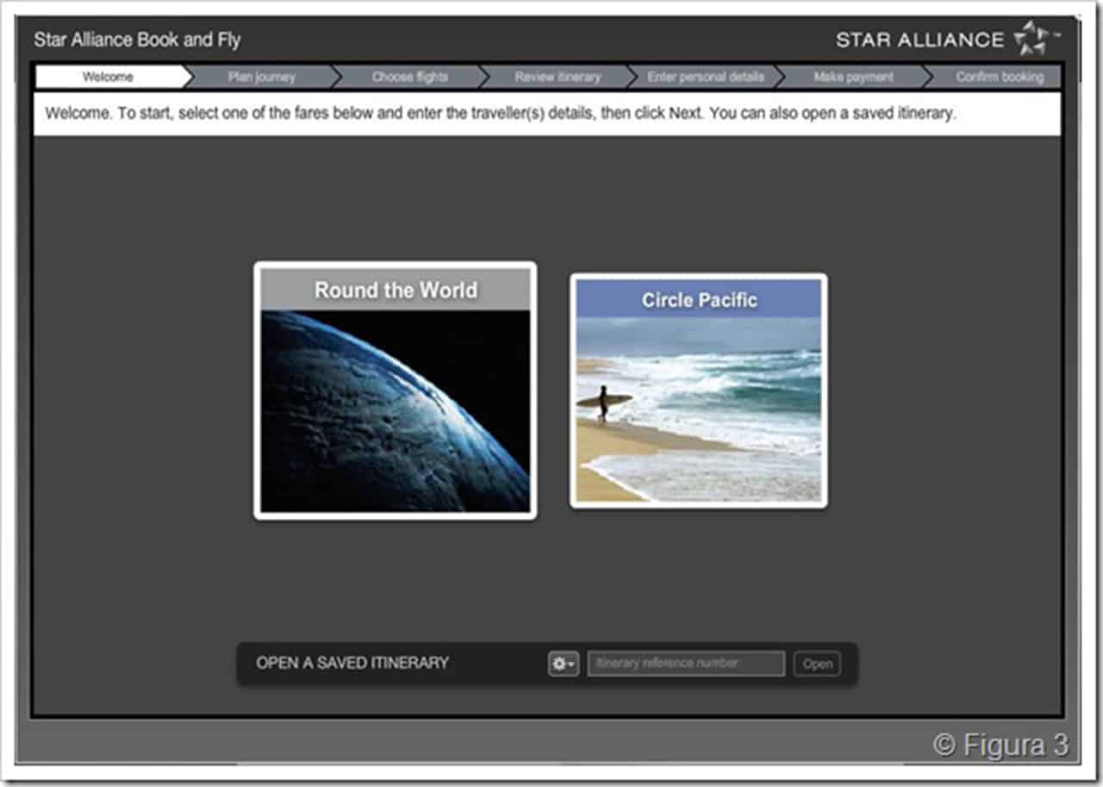Switch to Choose flights step
The width and height of the screenshot is (1103, 787).
pyautogui.click(x=409, y=77)
